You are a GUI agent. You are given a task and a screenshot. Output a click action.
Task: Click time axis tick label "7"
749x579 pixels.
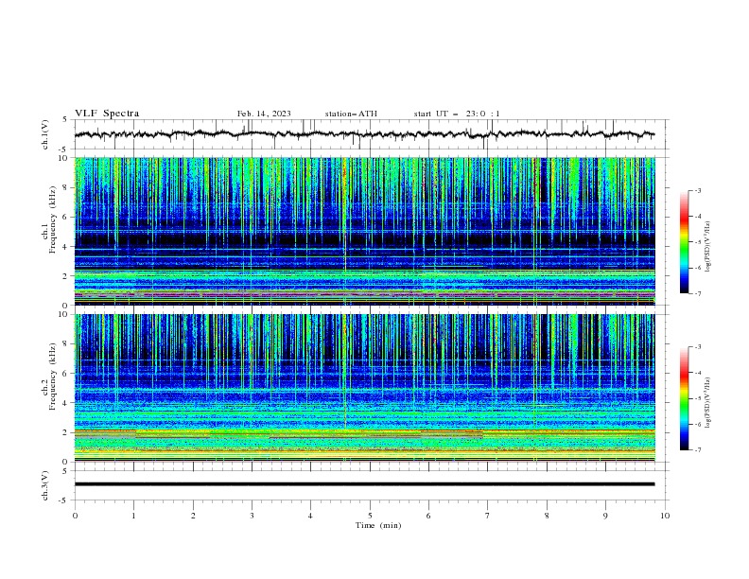488,516
